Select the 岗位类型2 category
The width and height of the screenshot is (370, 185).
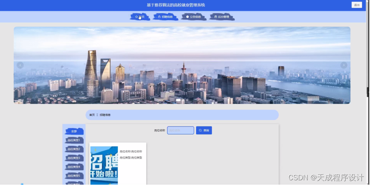(74, 149)
